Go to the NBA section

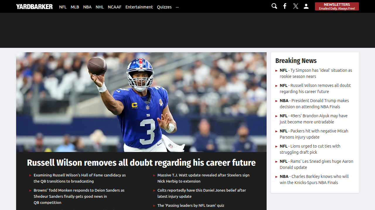tap(87, 7)
